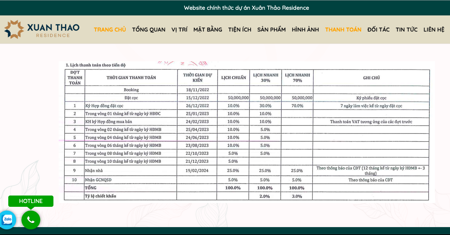Select the THANH TOÁN menu item
Viewport: 450px width, 235px height.
pos(343,30)
